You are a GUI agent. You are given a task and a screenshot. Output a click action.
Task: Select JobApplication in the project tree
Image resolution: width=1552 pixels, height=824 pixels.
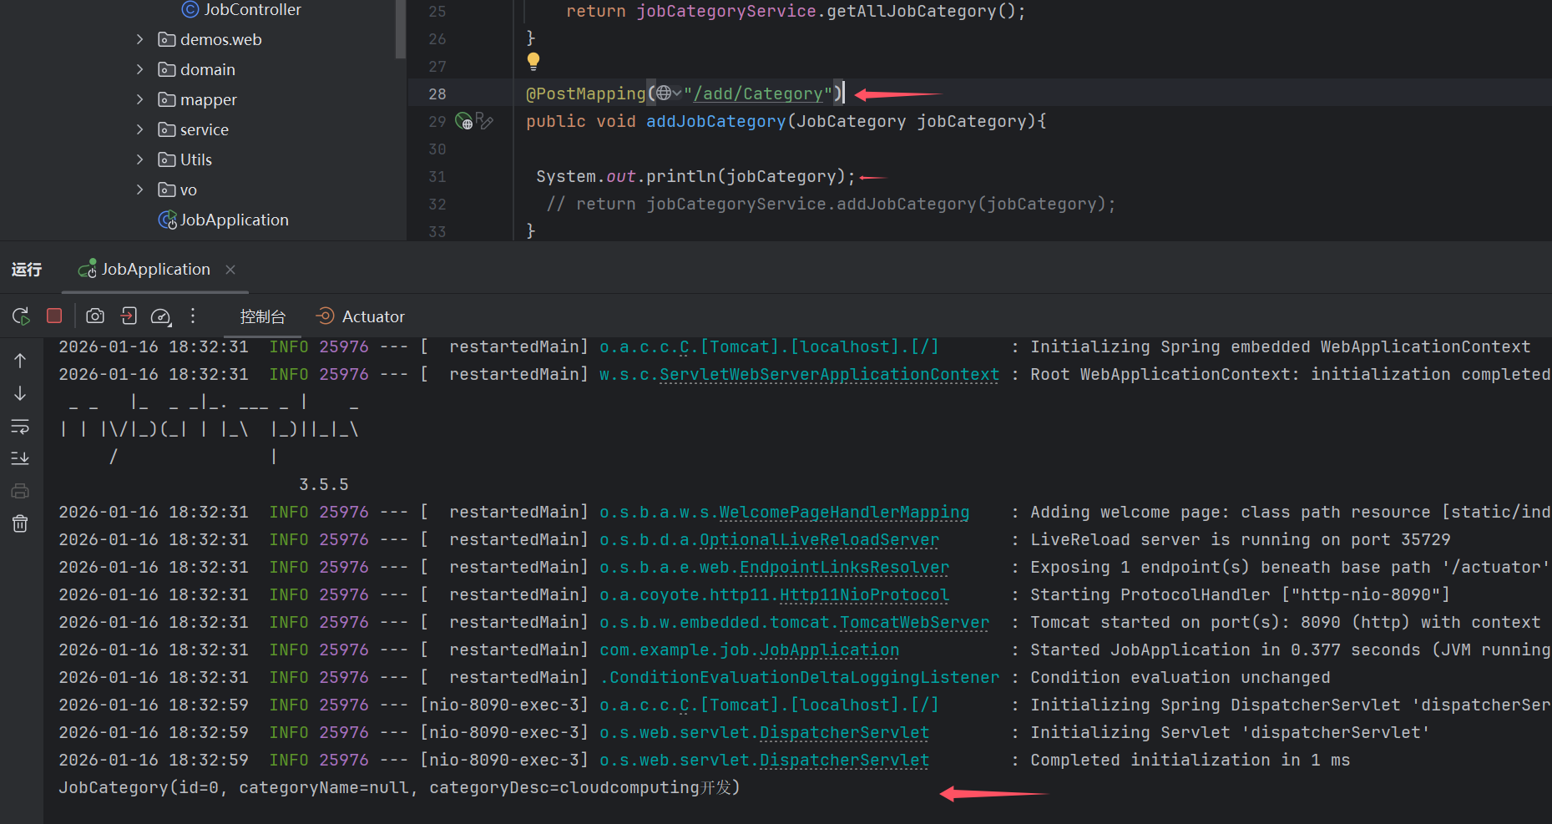tap(235, 220)
